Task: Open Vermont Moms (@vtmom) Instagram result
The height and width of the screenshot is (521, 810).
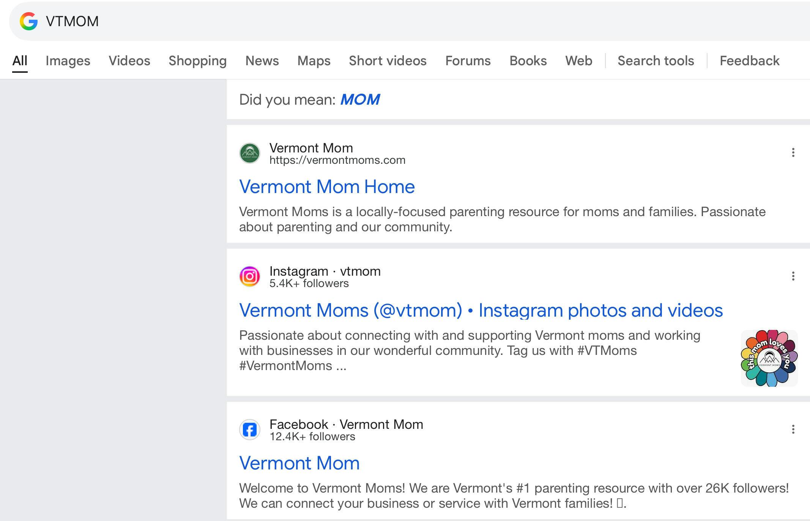Action: click(481, 311)
